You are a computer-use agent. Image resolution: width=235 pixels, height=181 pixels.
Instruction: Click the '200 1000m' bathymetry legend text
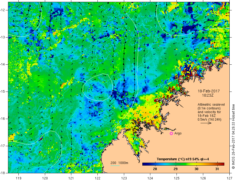pyautogui.click(x=119, y=163)
